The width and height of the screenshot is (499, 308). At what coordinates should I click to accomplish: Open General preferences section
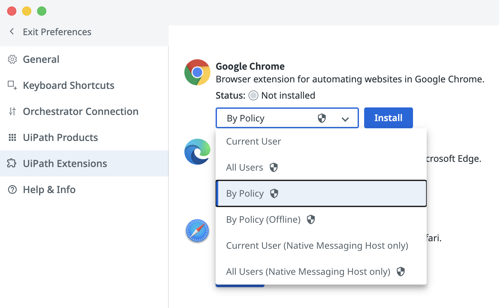[84, 59]
